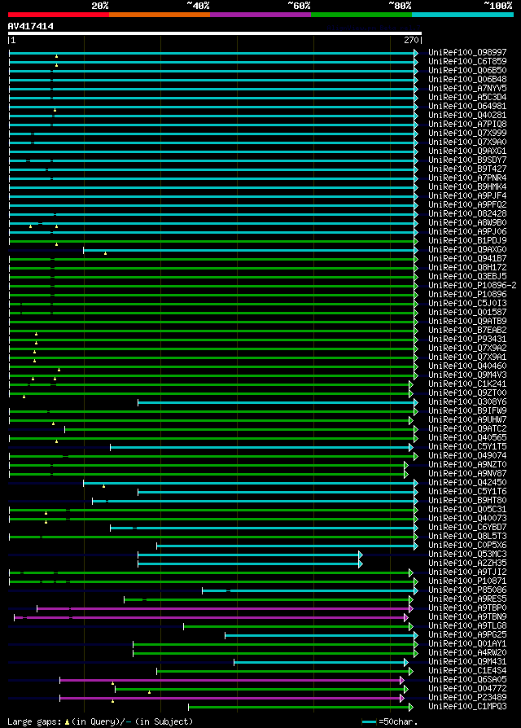Select hit UniRef100_B9HT80

467,501
